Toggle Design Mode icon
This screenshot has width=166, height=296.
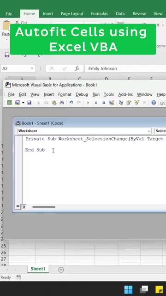[x=112, y=103]
